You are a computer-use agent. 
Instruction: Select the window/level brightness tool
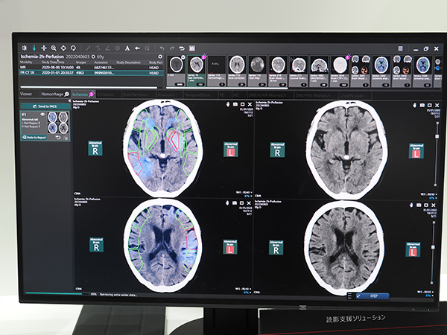(23, 48)
